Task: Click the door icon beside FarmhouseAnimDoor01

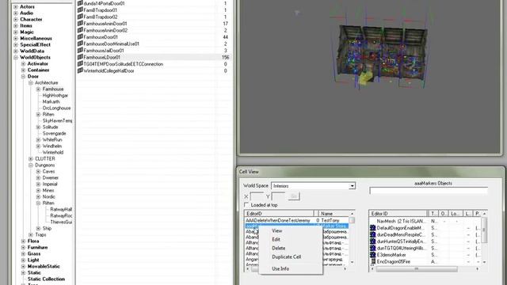Action: pyautogui.click(x=80, y=24)
